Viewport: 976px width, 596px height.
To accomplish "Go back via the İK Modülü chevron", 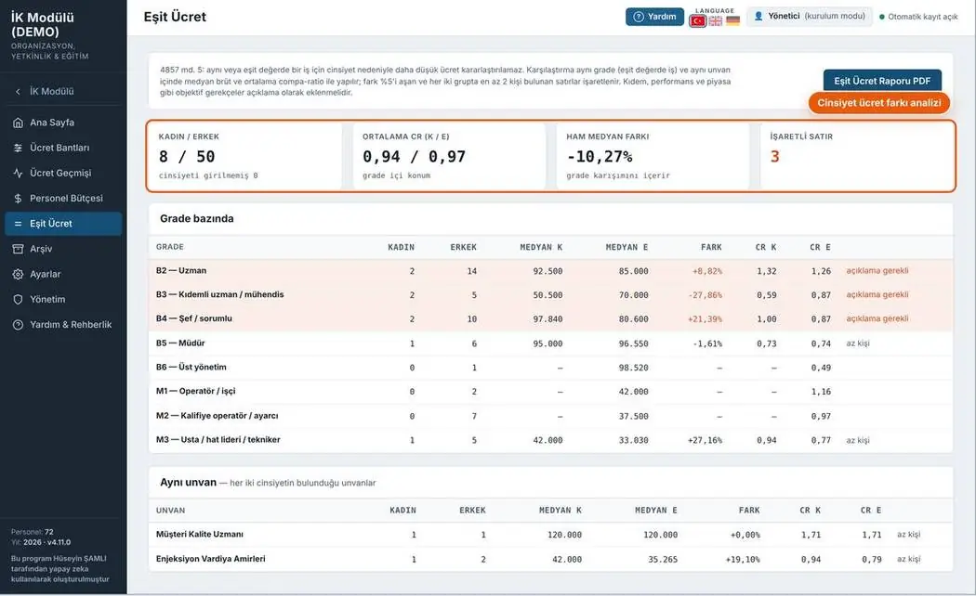I will [18, 91].
